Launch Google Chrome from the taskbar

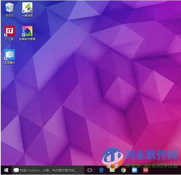pyautogui.click(x=123, y=170)
